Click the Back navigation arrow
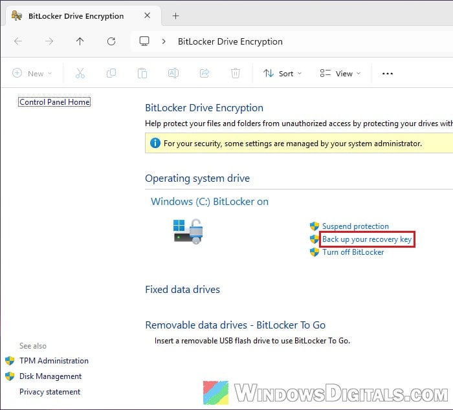Viewport: 453px width, 410px height. (x=18, y=41)
